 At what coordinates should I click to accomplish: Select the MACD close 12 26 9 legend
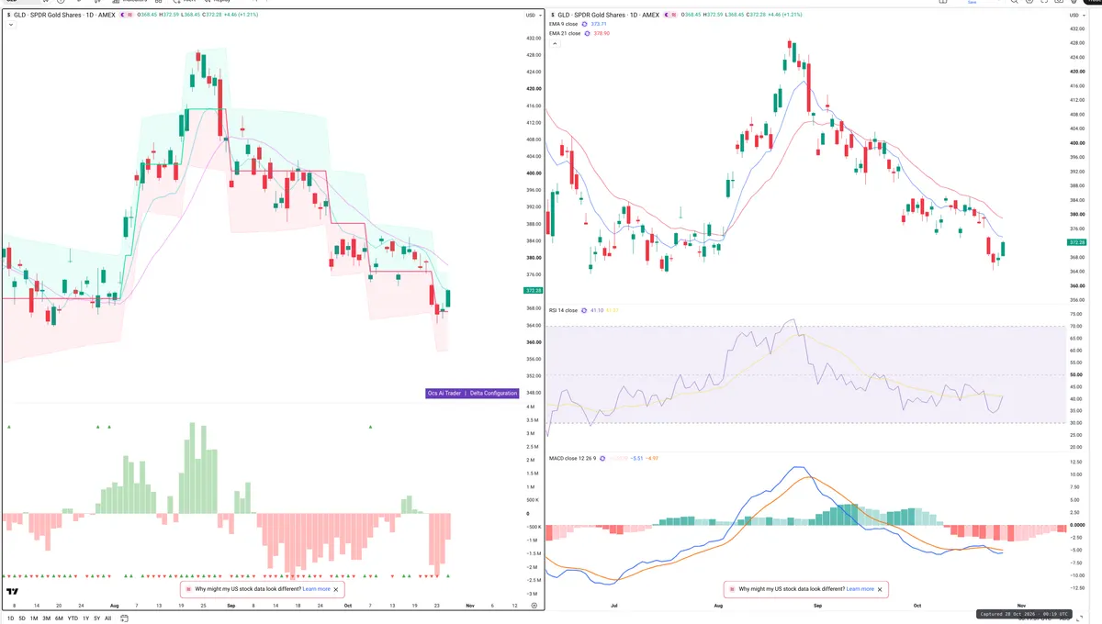572,458
